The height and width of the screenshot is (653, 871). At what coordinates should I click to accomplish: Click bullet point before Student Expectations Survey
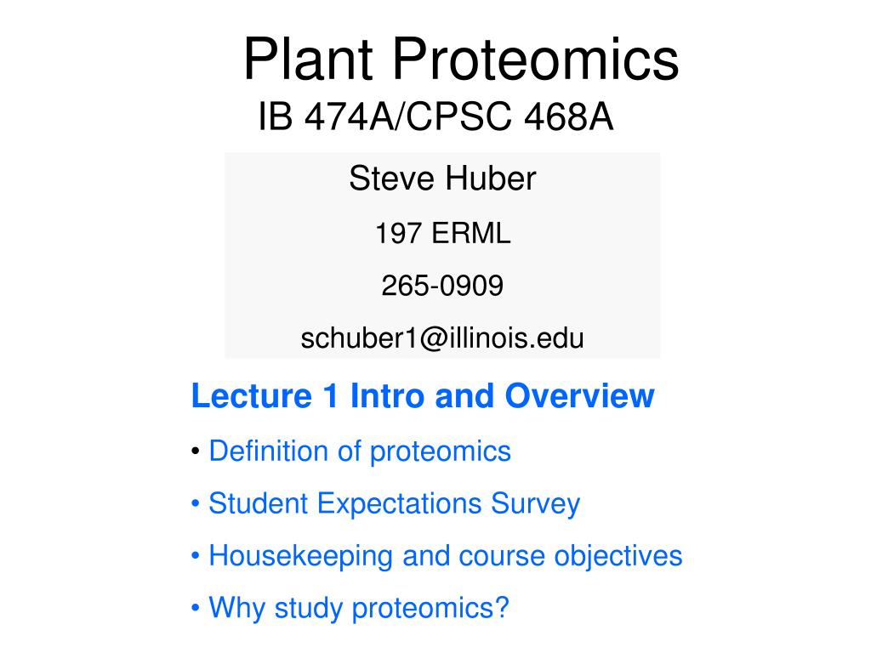pyautogui.click(x=195, y=503)
